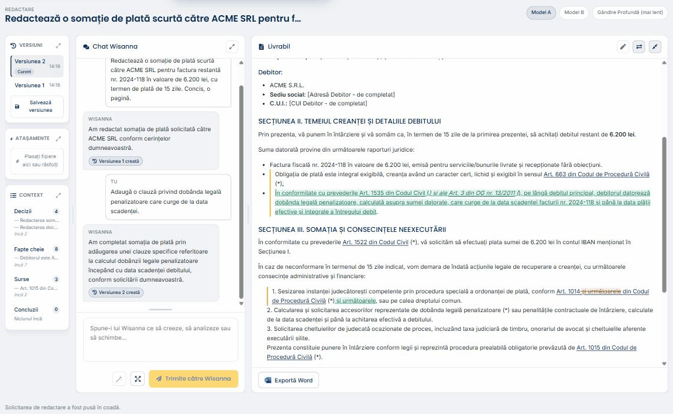The width and height of the screenshot is (673, 414).
Task: Click the magic wand icon below input
Action: pos(119,379)
